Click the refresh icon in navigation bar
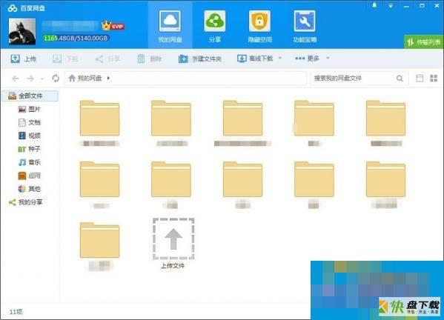The image size is (444, 320). click(x=56, y=78)
